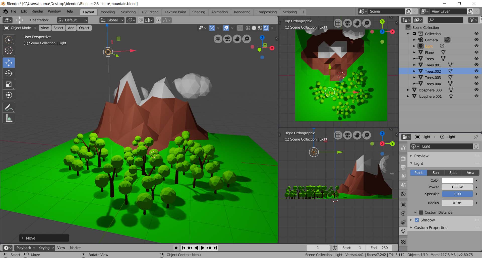Open the World properties tab icon
The width and height of the screenshot is (482, 258).
tap(403, 194)
